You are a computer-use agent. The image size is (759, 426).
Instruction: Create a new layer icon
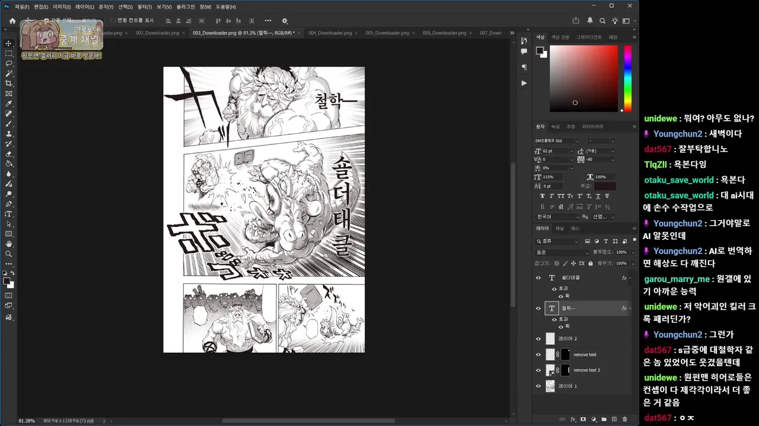tap(614, 419)
